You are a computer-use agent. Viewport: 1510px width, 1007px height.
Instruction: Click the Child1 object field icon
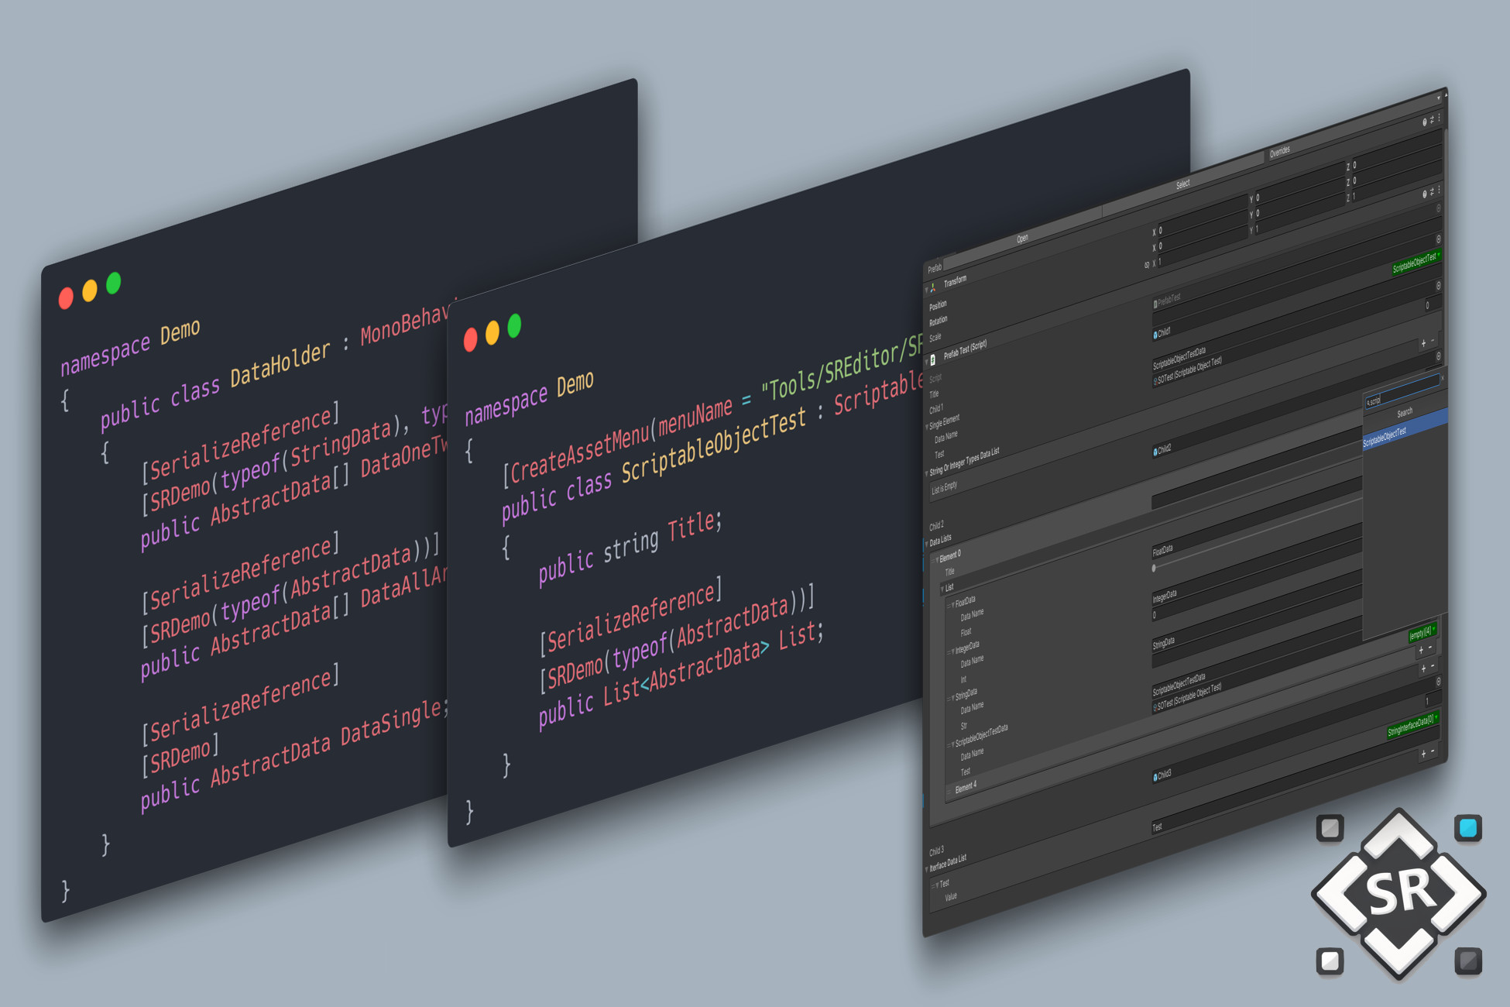coord(1155,335)
